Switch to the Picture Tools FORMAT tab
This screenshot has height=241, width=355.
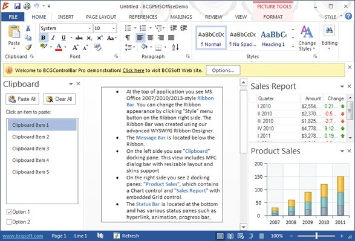coord(273,17)
